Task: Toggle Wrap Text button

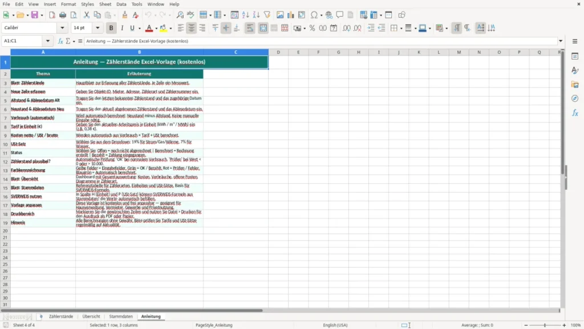Action: (250, 28)
